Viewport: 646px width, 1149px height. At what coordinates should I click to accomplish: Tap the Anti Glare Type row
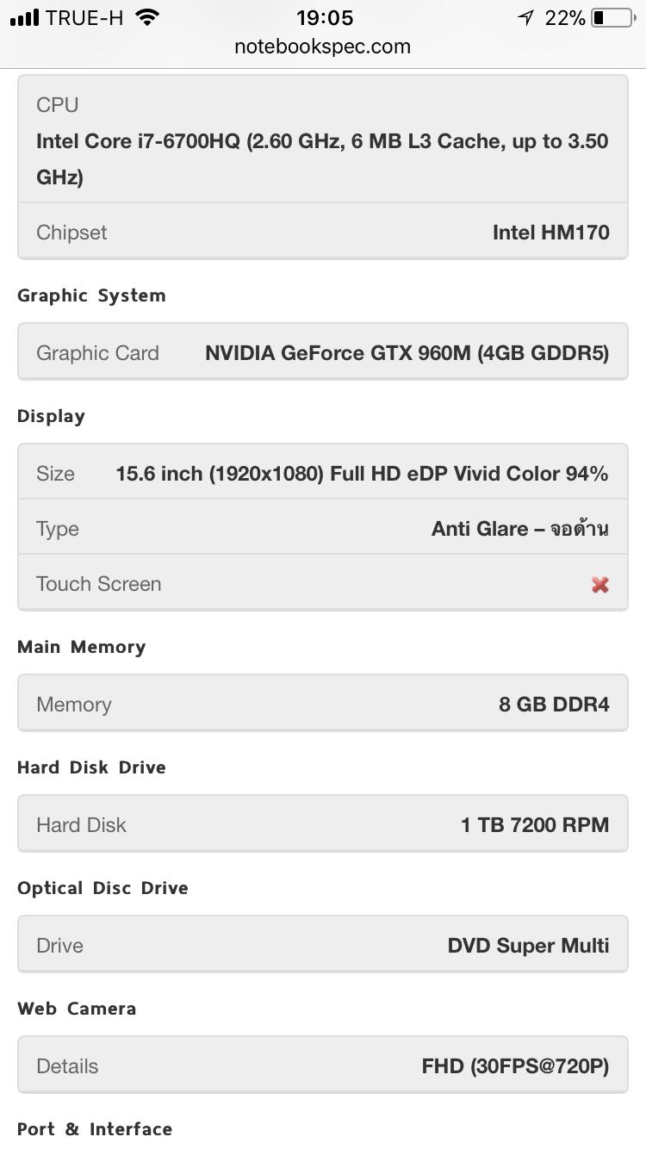323,528
